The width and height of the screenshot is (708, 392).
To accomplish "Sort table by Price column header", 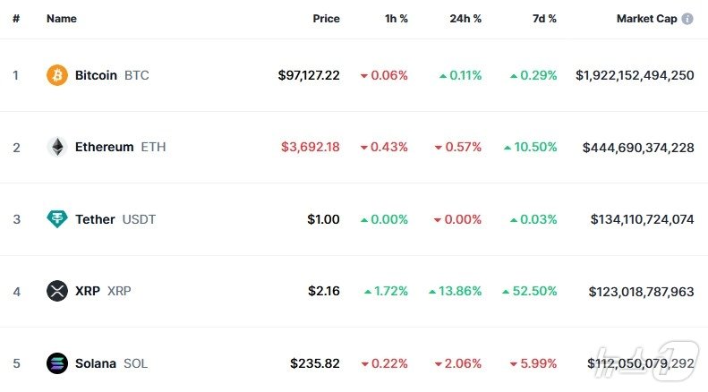I will 326,19.
